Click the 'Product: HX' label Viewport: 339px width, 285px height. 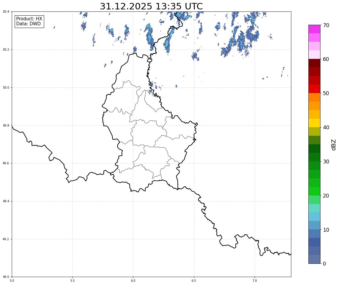(29, 19)
